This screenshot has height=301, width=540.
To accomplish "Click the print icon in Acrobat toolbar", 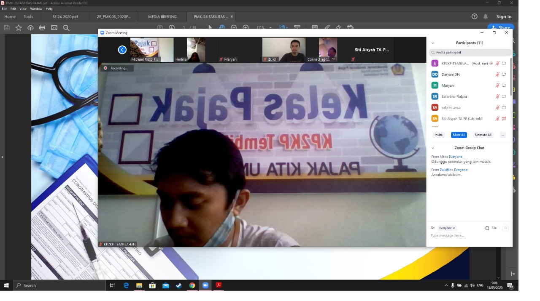I will click(42, 28).
